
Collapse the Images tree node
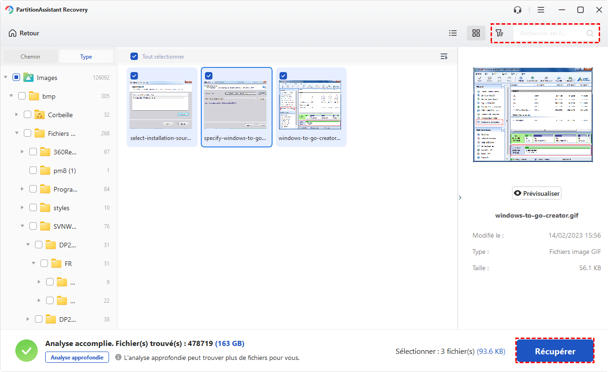(x=6, y=78)
